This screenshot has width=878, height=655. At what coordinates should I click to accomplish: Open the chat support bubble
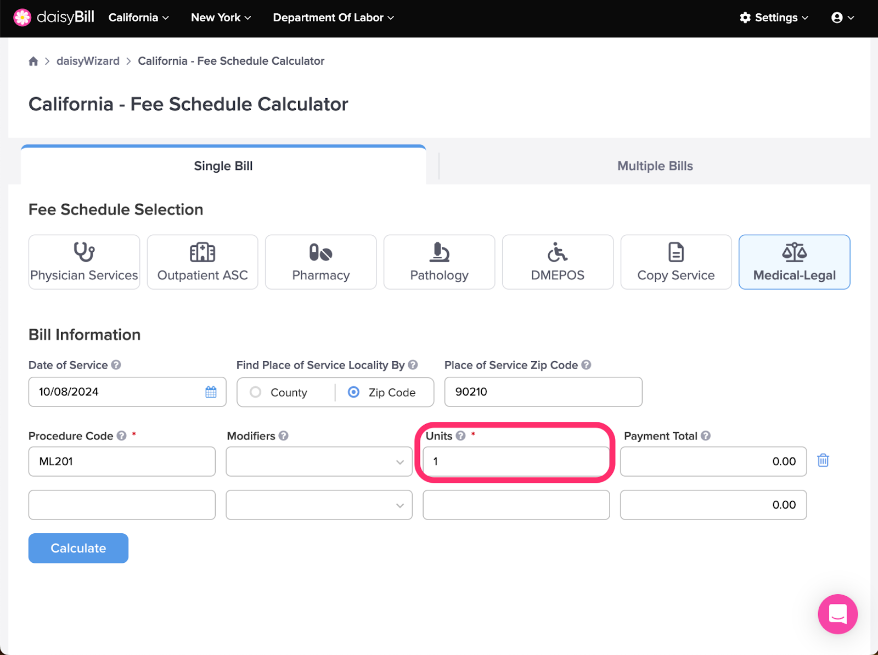point(837,614)
